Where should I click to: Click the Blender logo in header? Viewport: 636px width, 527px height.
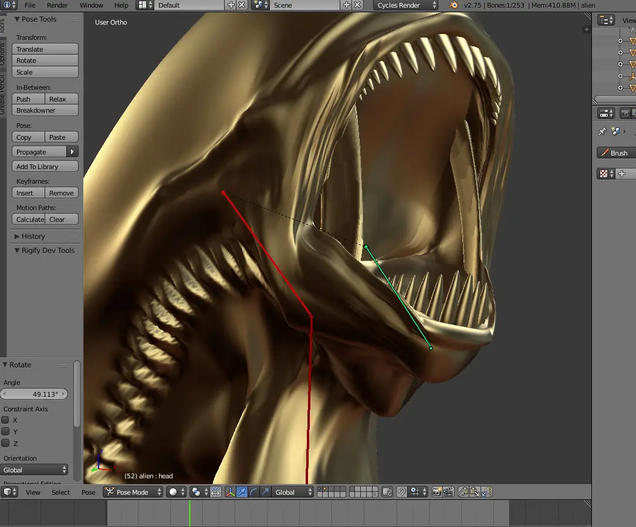(x=454, y=5)
